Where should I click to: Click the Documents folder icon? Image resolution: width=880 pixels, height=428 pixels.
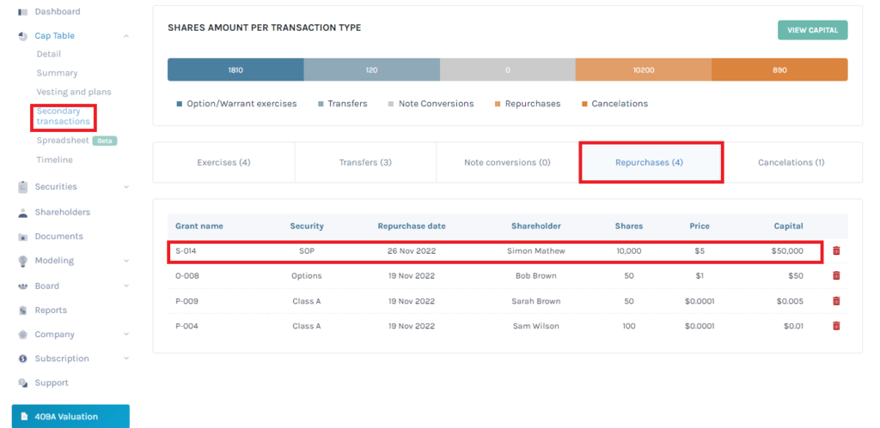point(23,237)
